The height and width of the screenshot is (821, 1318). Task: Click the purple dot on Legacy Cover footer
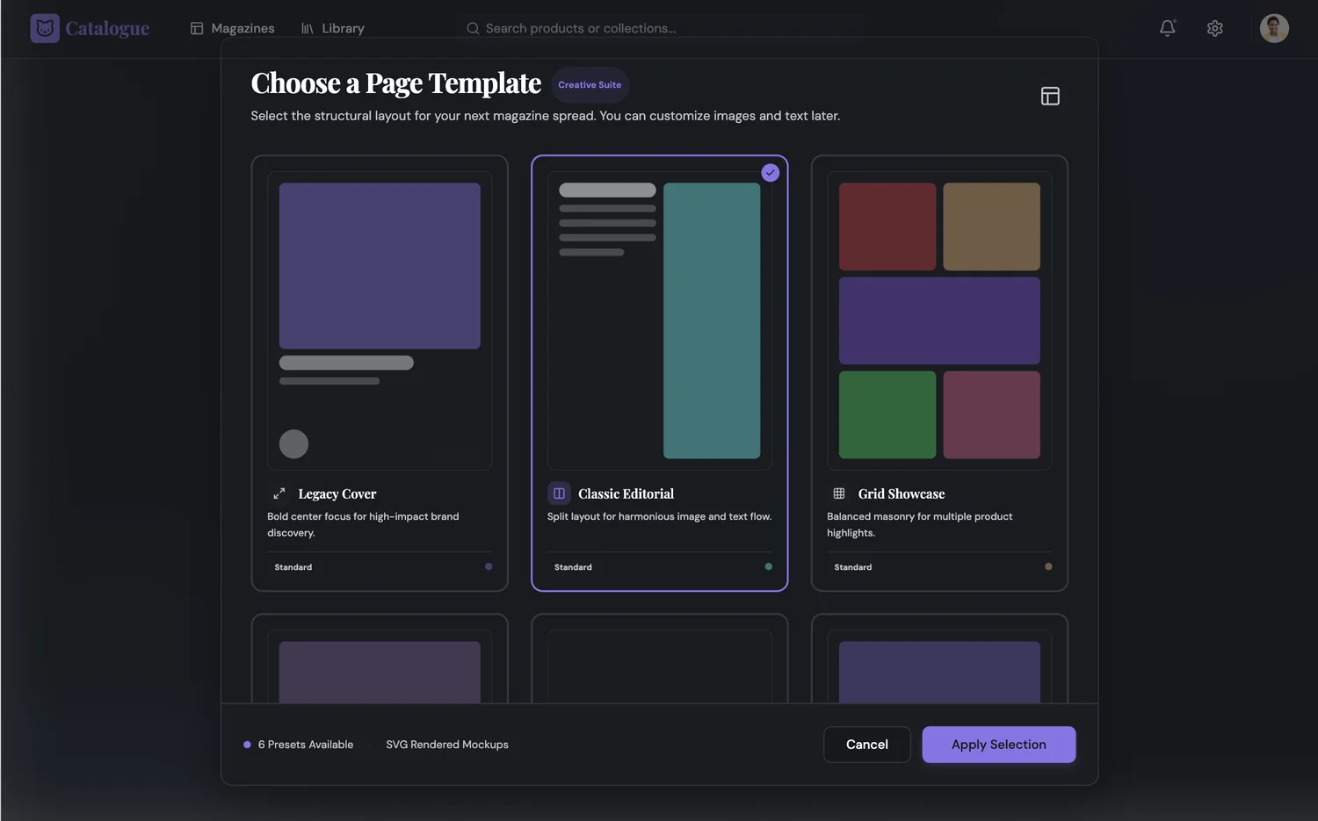pos(489,566)
